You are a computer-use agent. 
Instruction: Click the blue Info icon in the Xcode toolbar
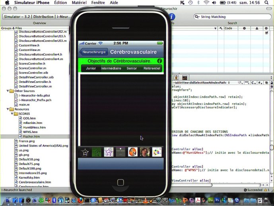pos(172,17)
